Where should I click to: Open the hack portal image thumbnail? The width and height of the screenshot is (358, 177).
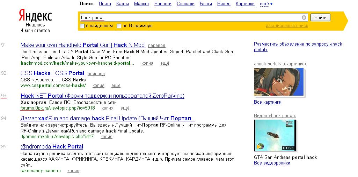click(x=279, y=82)
